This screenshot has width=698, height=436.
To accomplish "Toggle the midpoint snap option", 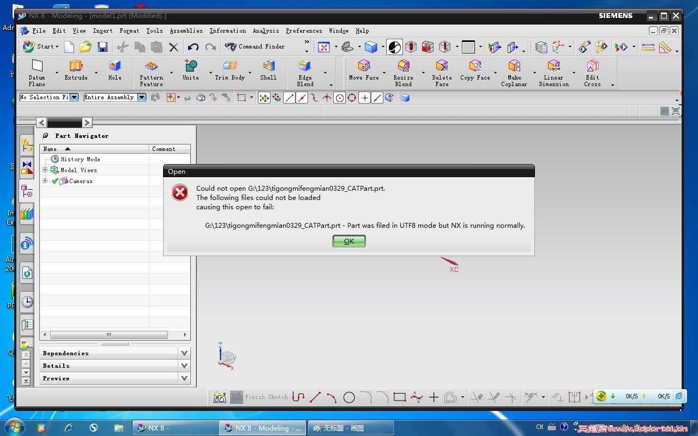I will 302,98.
